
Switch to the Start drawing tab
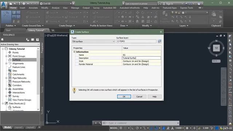(x=8, y=30)
